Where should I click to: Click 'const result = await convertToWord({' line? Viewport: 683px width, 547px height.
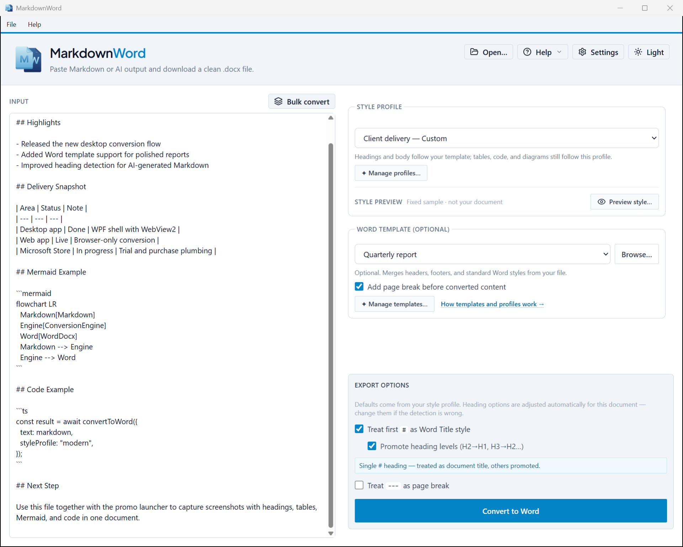coord(77,422)
